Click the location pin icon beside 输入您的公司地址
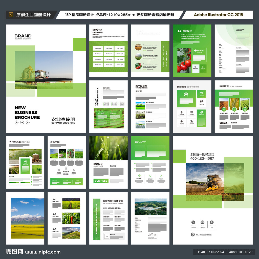The width and height of the screenshot is (259, 259). (192, 234)
